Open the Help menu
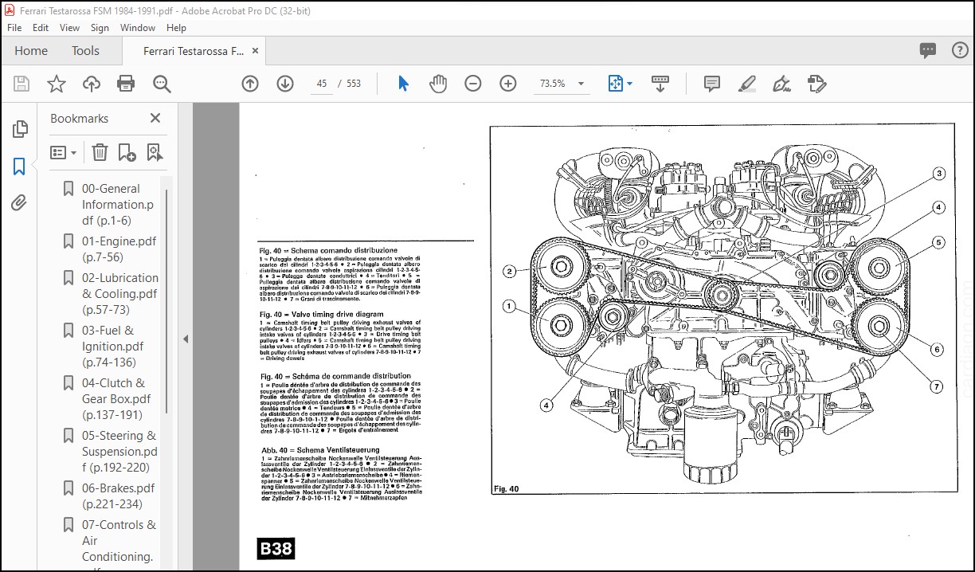Viewport: 975px width, 572px height. click(176, 27)
